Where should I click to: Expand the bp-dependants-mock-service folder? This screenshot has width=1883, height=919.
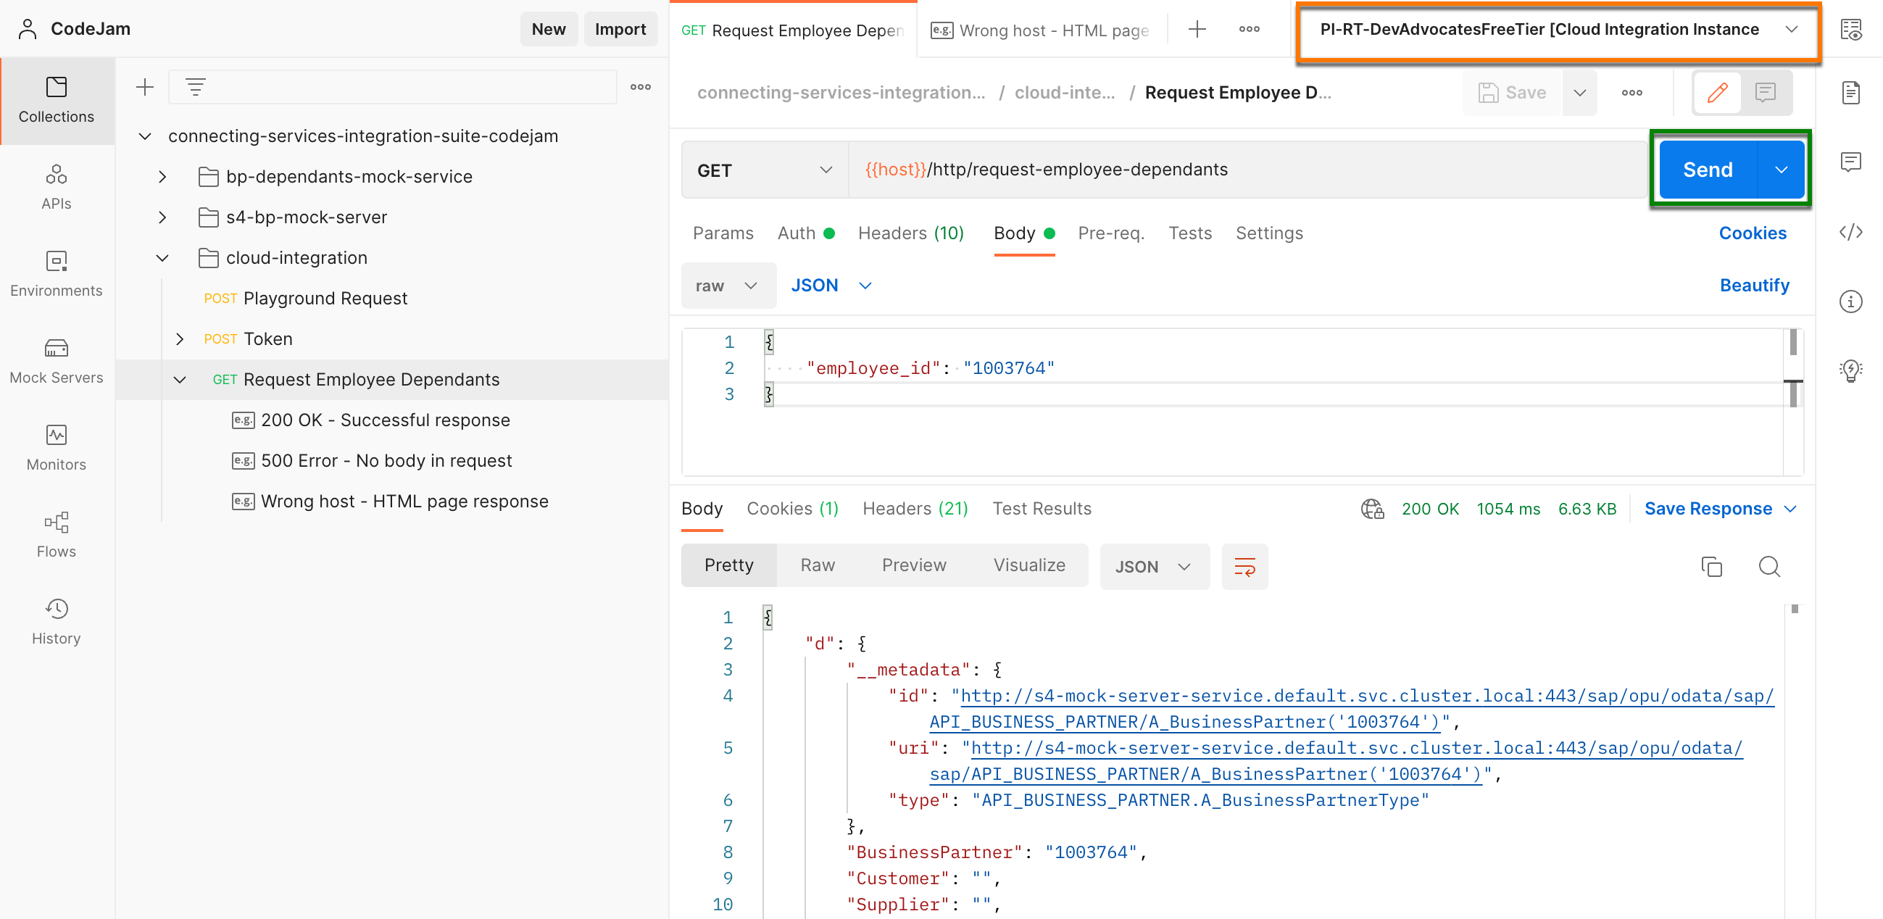click(162, 176)
